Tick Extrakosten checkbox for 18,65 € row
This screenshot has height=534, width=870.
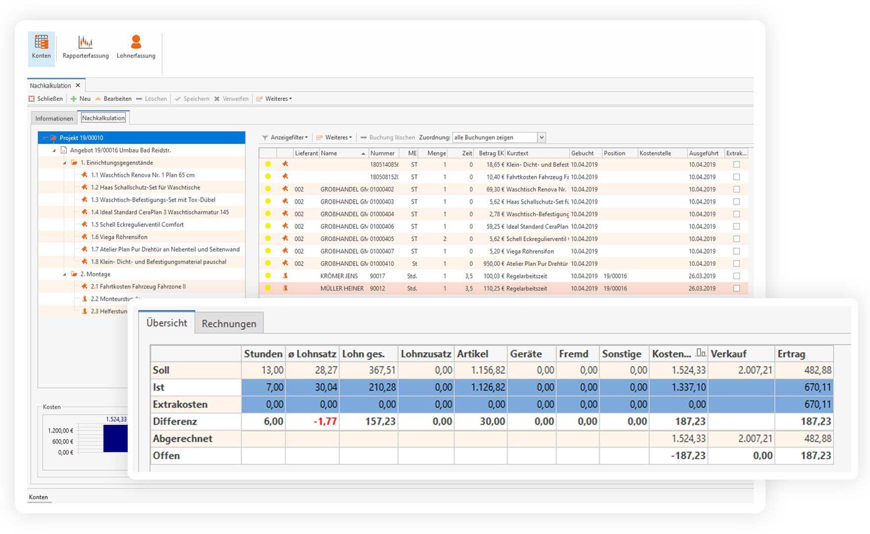(736, 164)
